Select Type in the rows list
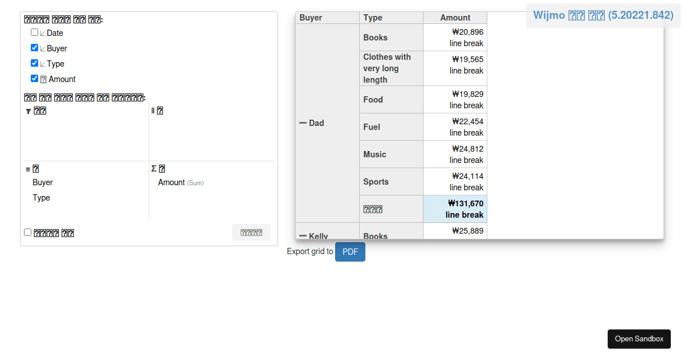Viewport: 684px width, 359px height. (x=41, y=198)
